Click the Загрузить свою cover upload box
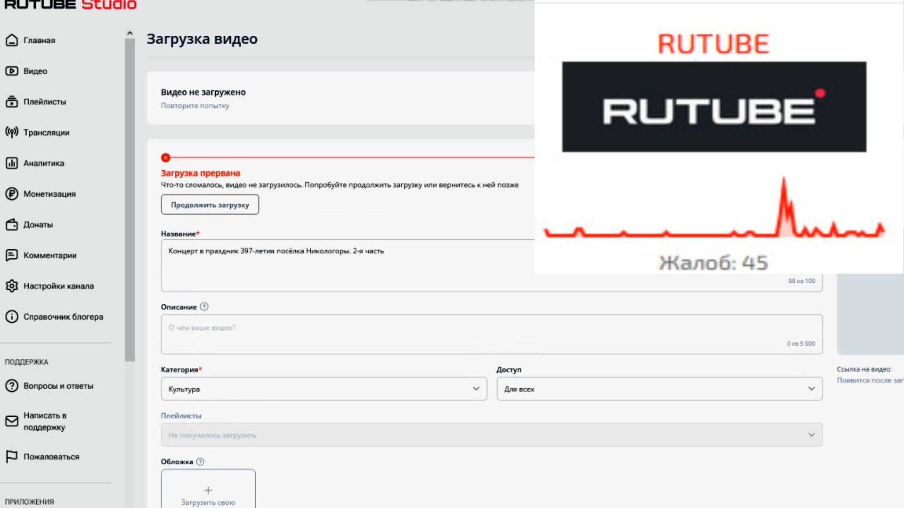Image resolution: width=904 pixels, height=508 pixels. pos(208,490)
